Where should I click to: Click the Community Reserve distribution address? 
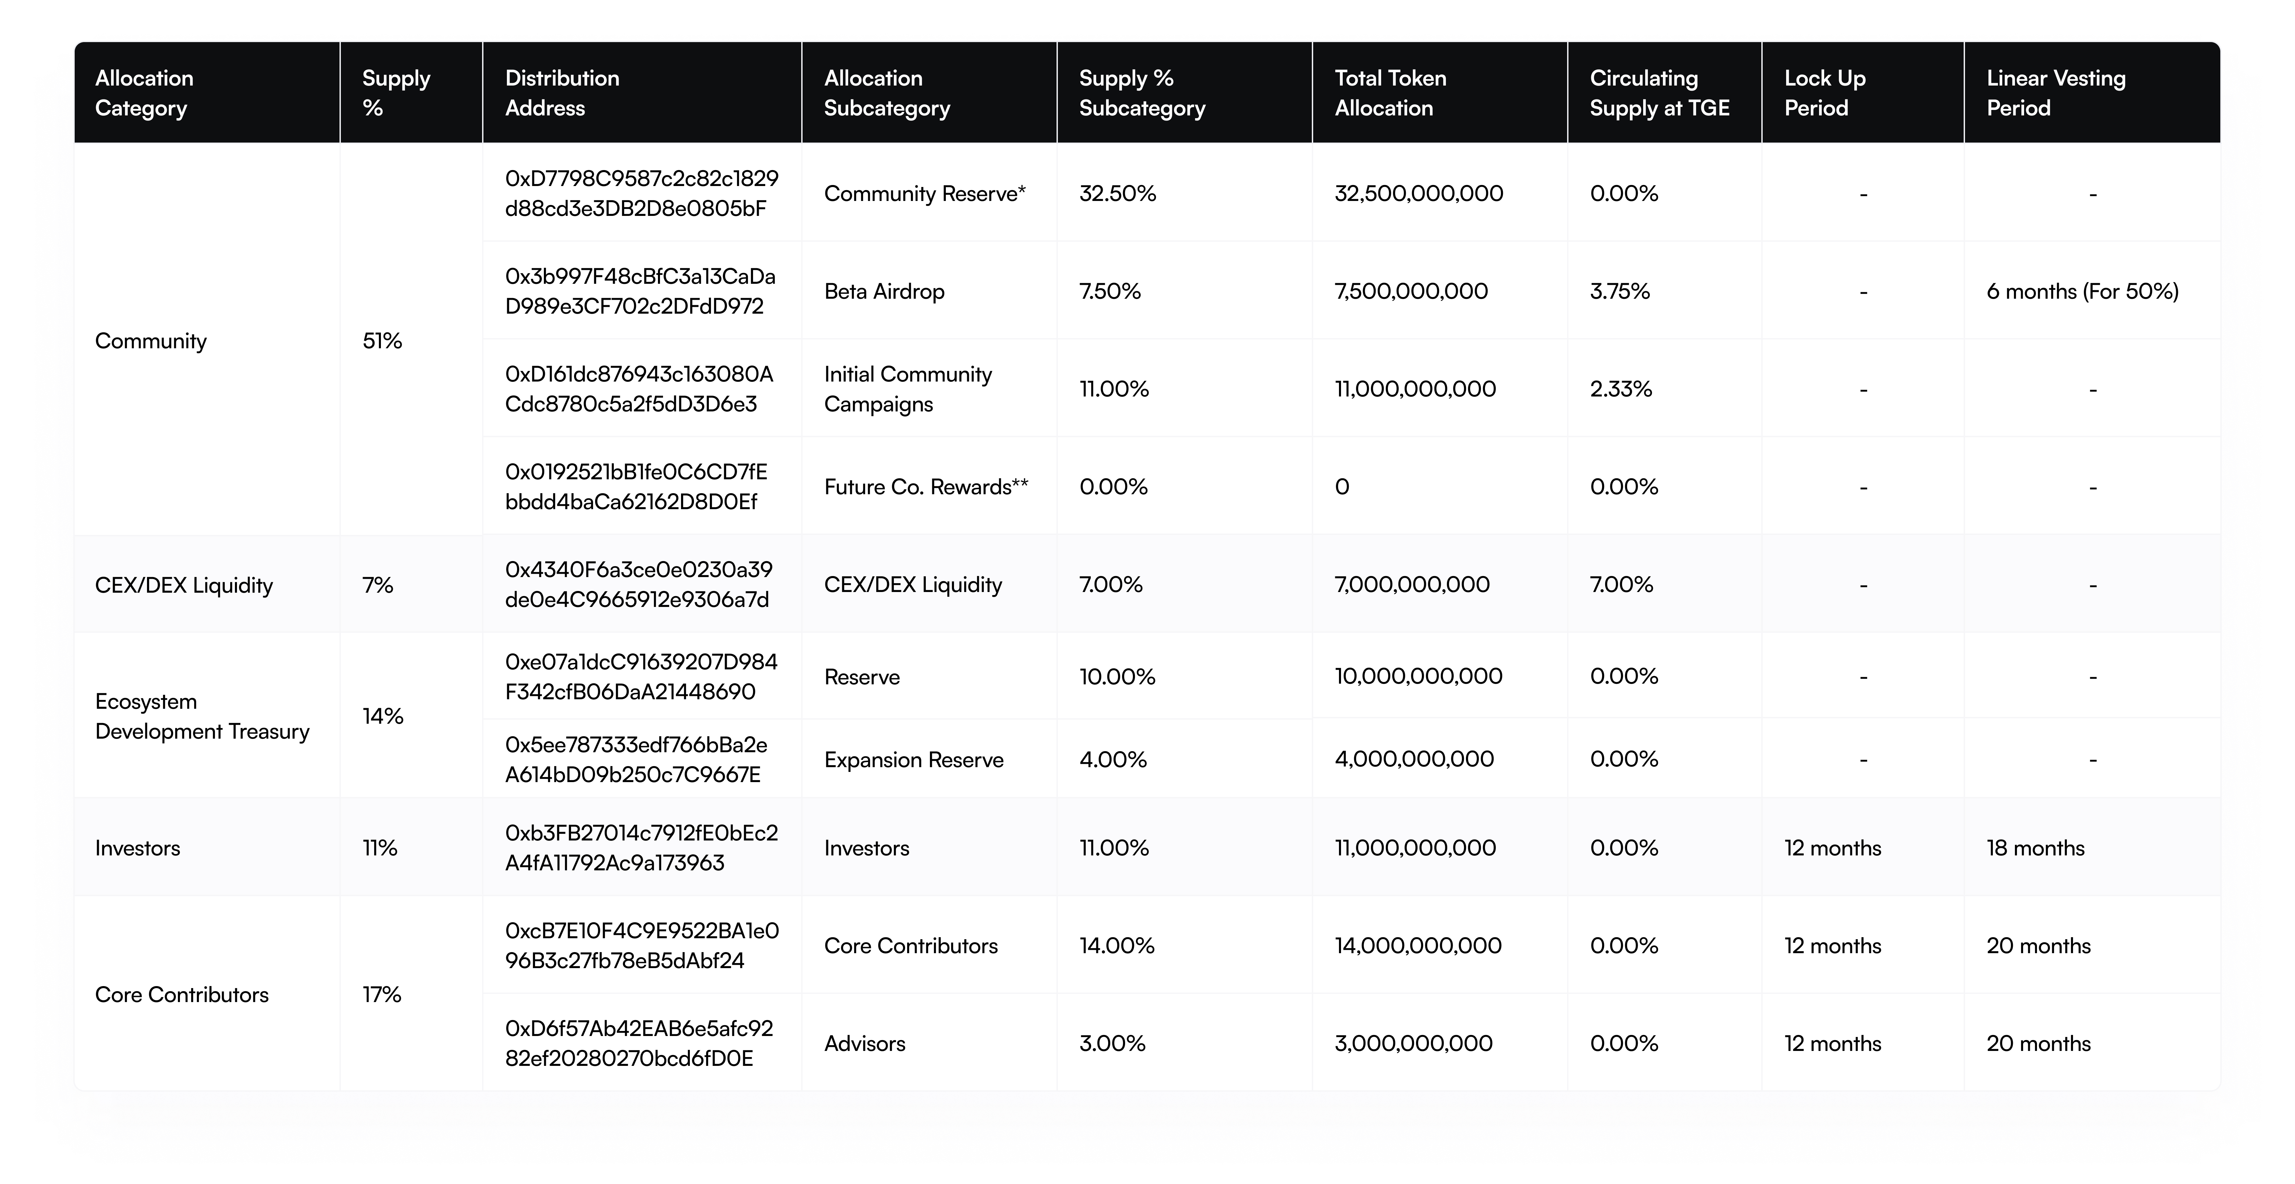click(641, 193)
